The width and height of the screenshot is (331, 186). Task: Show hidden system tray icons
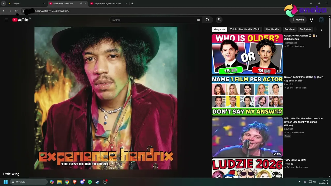(299, 182)
